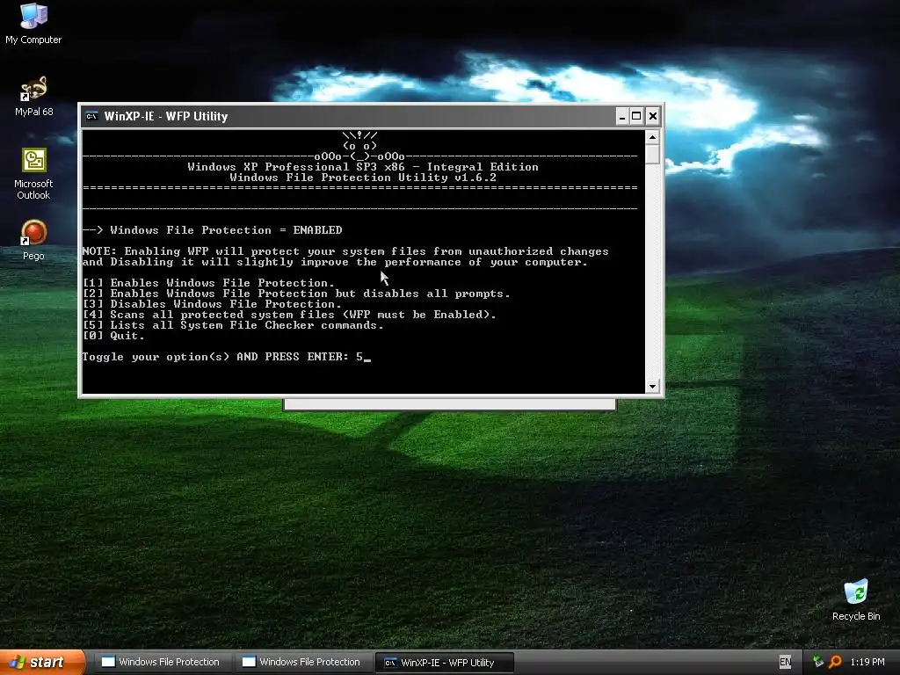This screenshot has width=900, height=675.
Task: Switch to first Windows File Protection taskbar item
Action: pyautogui.click(x=161, y=663)
